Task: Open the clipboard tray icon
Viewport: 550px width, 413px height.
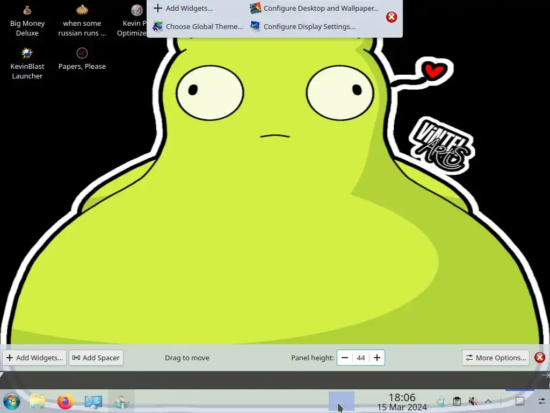Action: pyautogui.click(x=457, y=401)
